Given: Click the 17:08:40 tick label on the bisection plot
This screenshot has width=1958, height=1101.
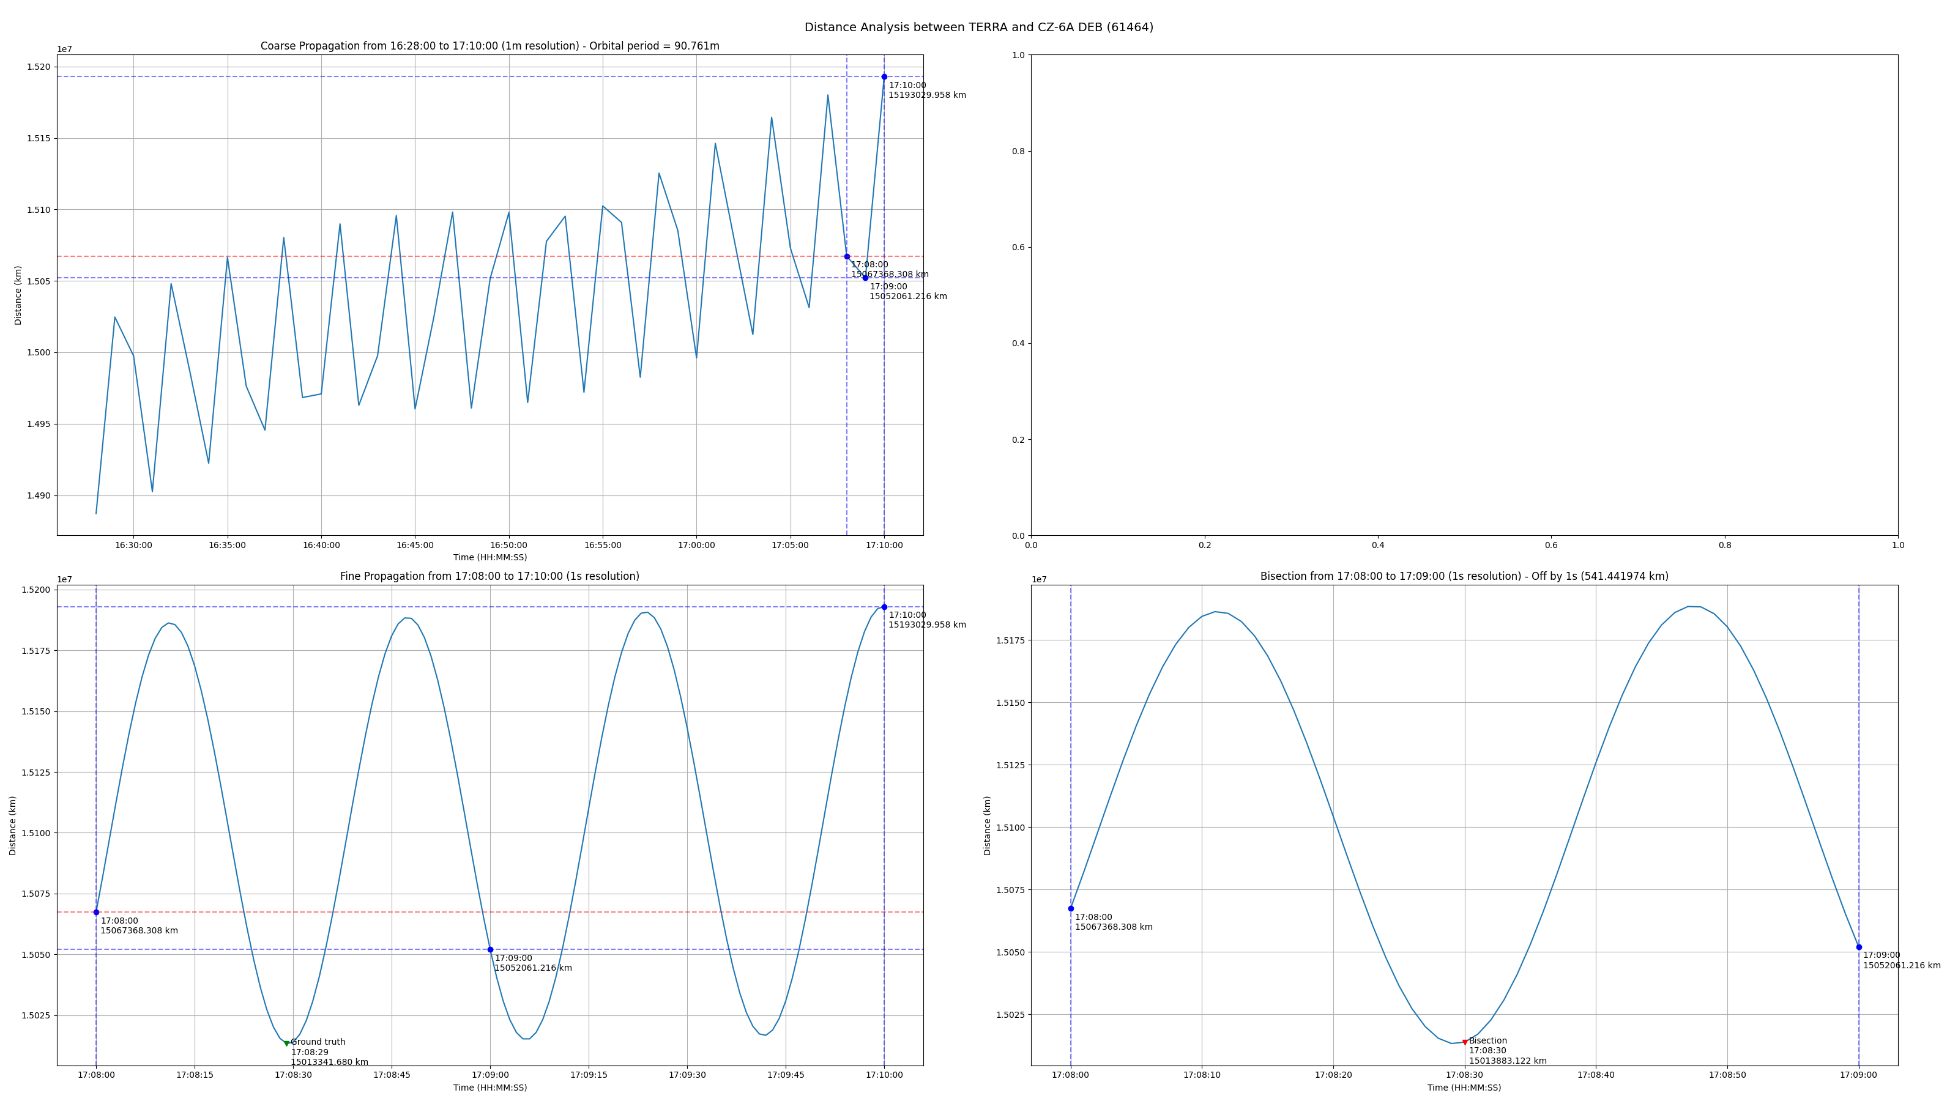Looking at the screenshot, I should [x=1595, y=1075].
